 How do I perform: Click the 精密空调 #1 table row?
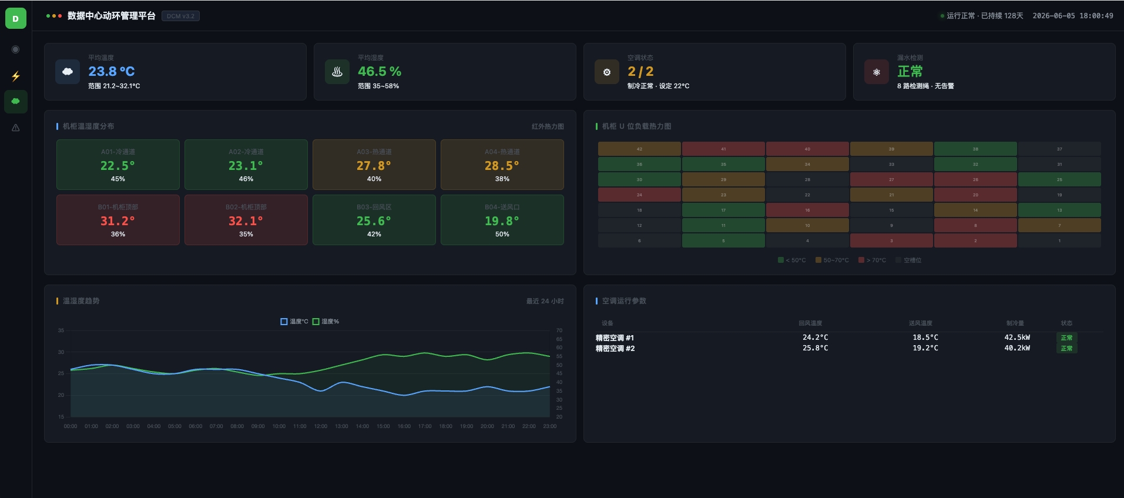click(x=849, y=337)
